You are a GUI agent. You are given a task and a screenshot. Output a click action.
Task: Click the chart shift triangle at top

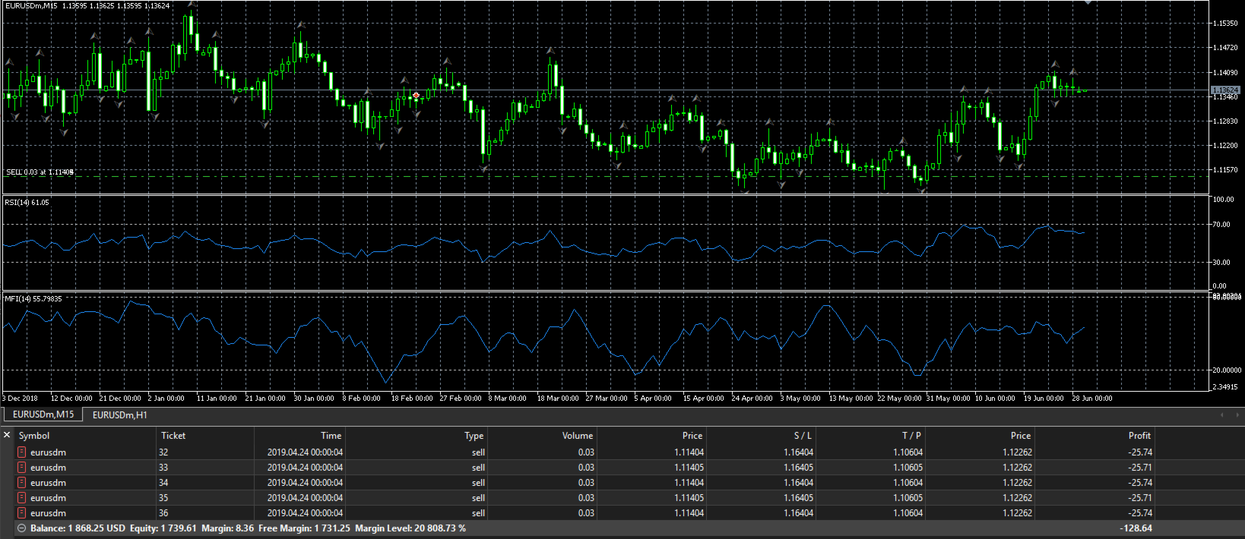pyautogui.click(x=1088, y=2)
